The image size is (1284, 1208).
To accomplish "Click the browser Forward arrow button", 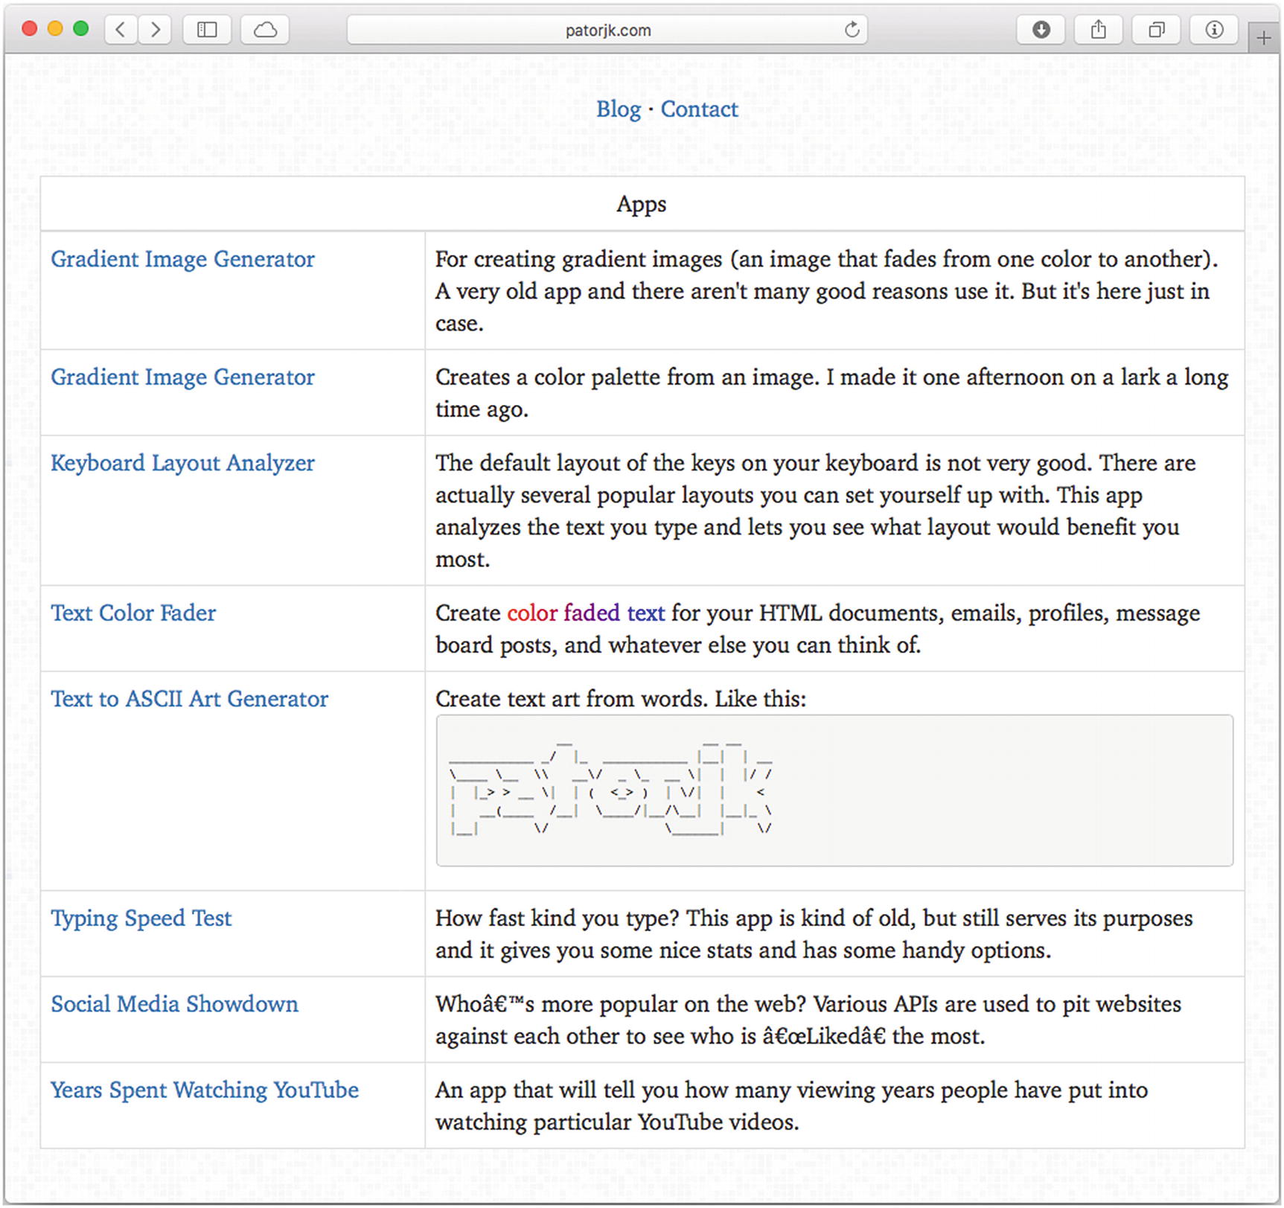I will (x=155, y=30).
